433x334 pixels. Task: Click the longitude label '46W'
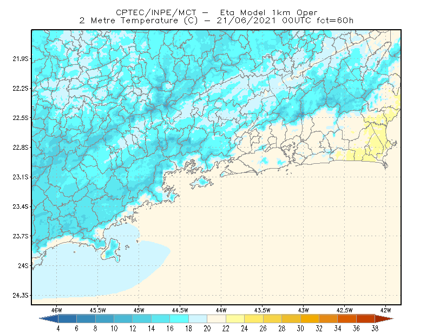57,310
